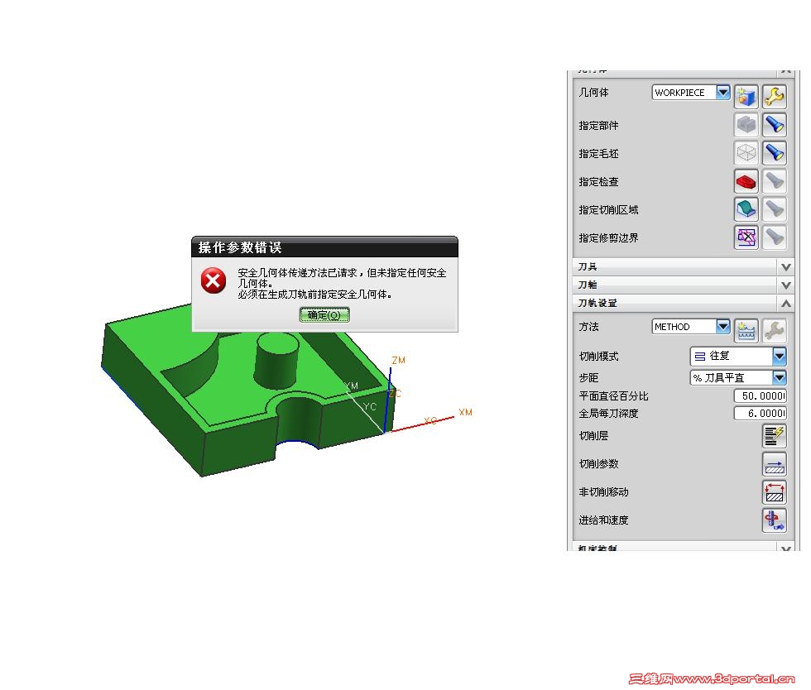Click the 指定毛坯 select blank icon
Viewport: 811px width, 690px height.
point(746,153)
